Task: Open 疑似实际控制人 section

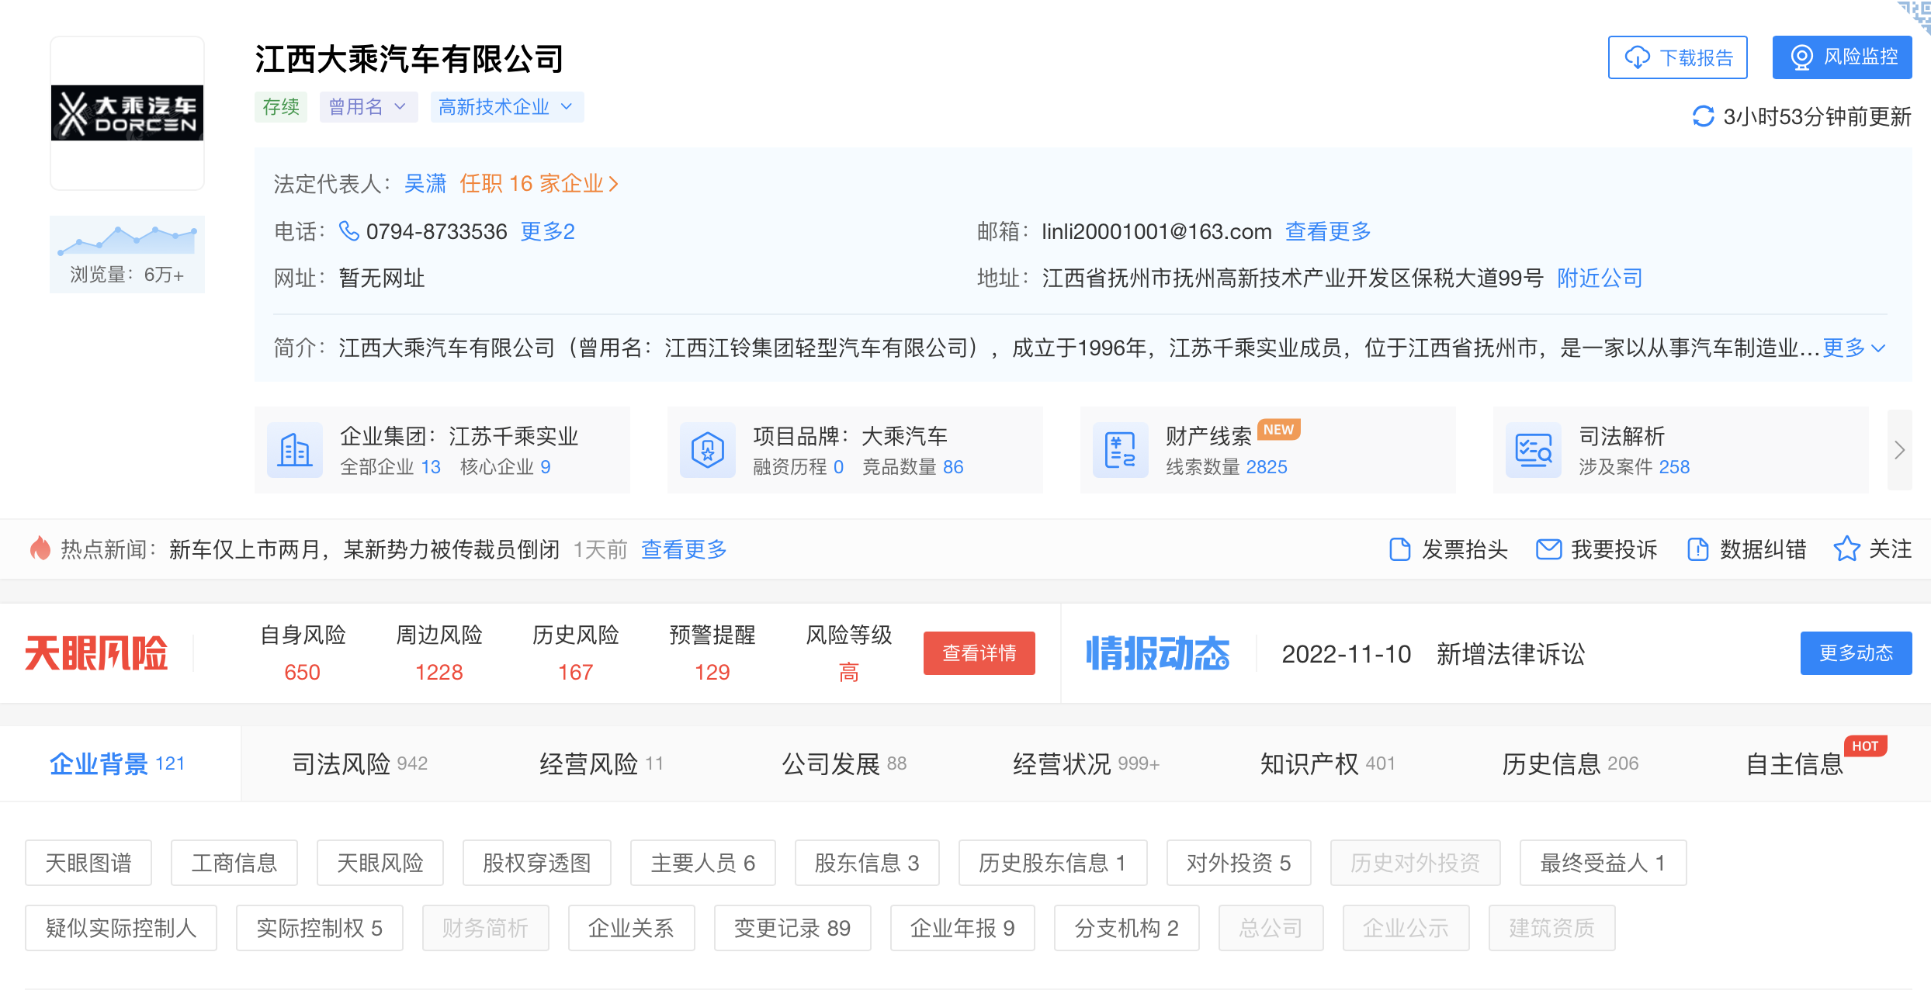Action: tap(121, 928)
